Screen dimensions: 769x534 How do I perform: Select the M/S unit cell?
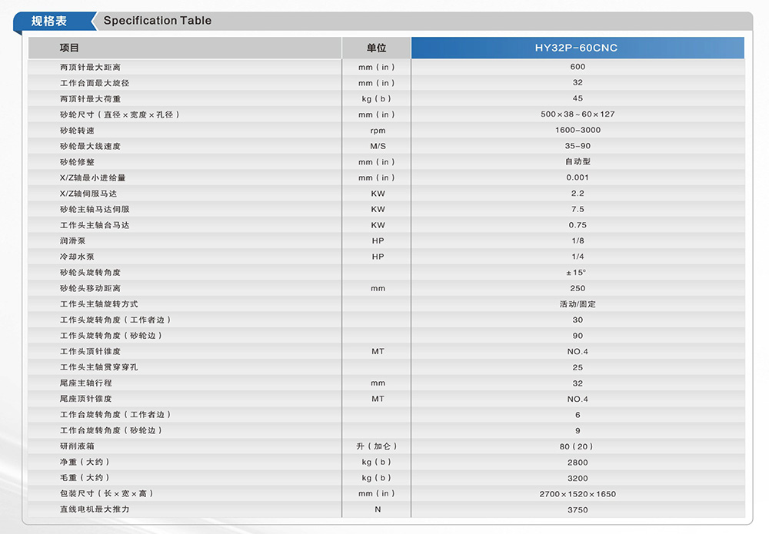(x=377, y=146)
